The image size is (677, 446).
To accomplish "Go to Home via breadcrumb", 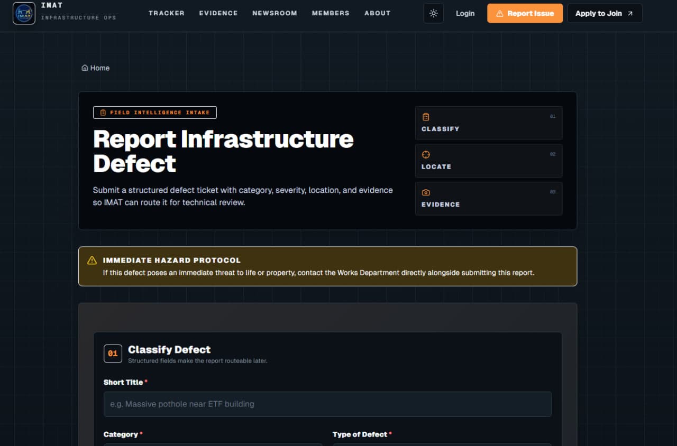I will click(96, 68).
